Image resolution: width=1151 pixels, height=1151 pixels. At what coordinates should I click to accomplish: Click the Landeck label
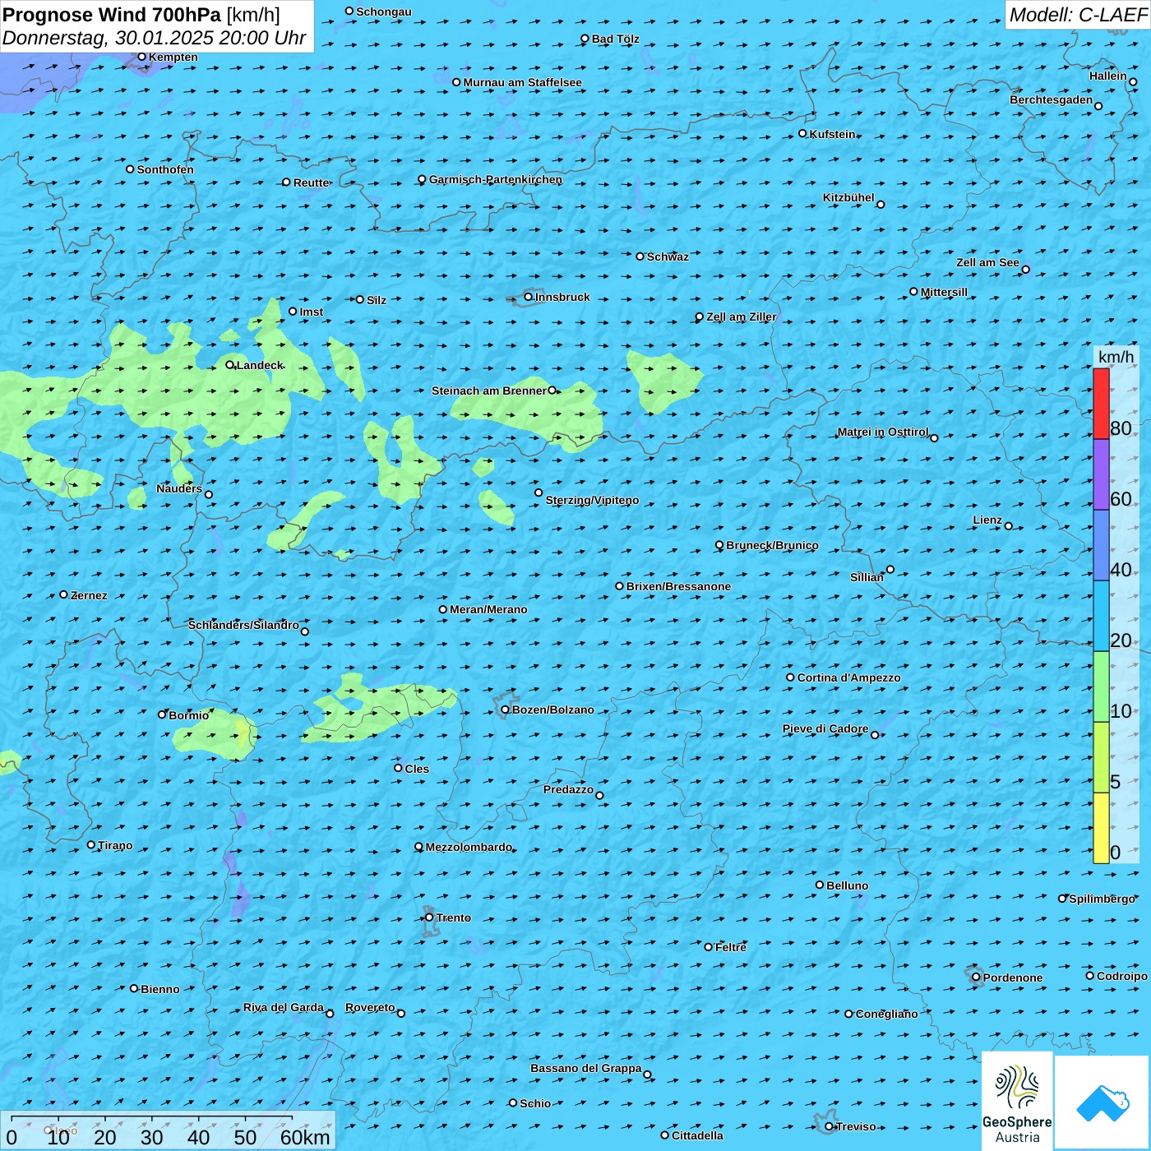point(260,365)
